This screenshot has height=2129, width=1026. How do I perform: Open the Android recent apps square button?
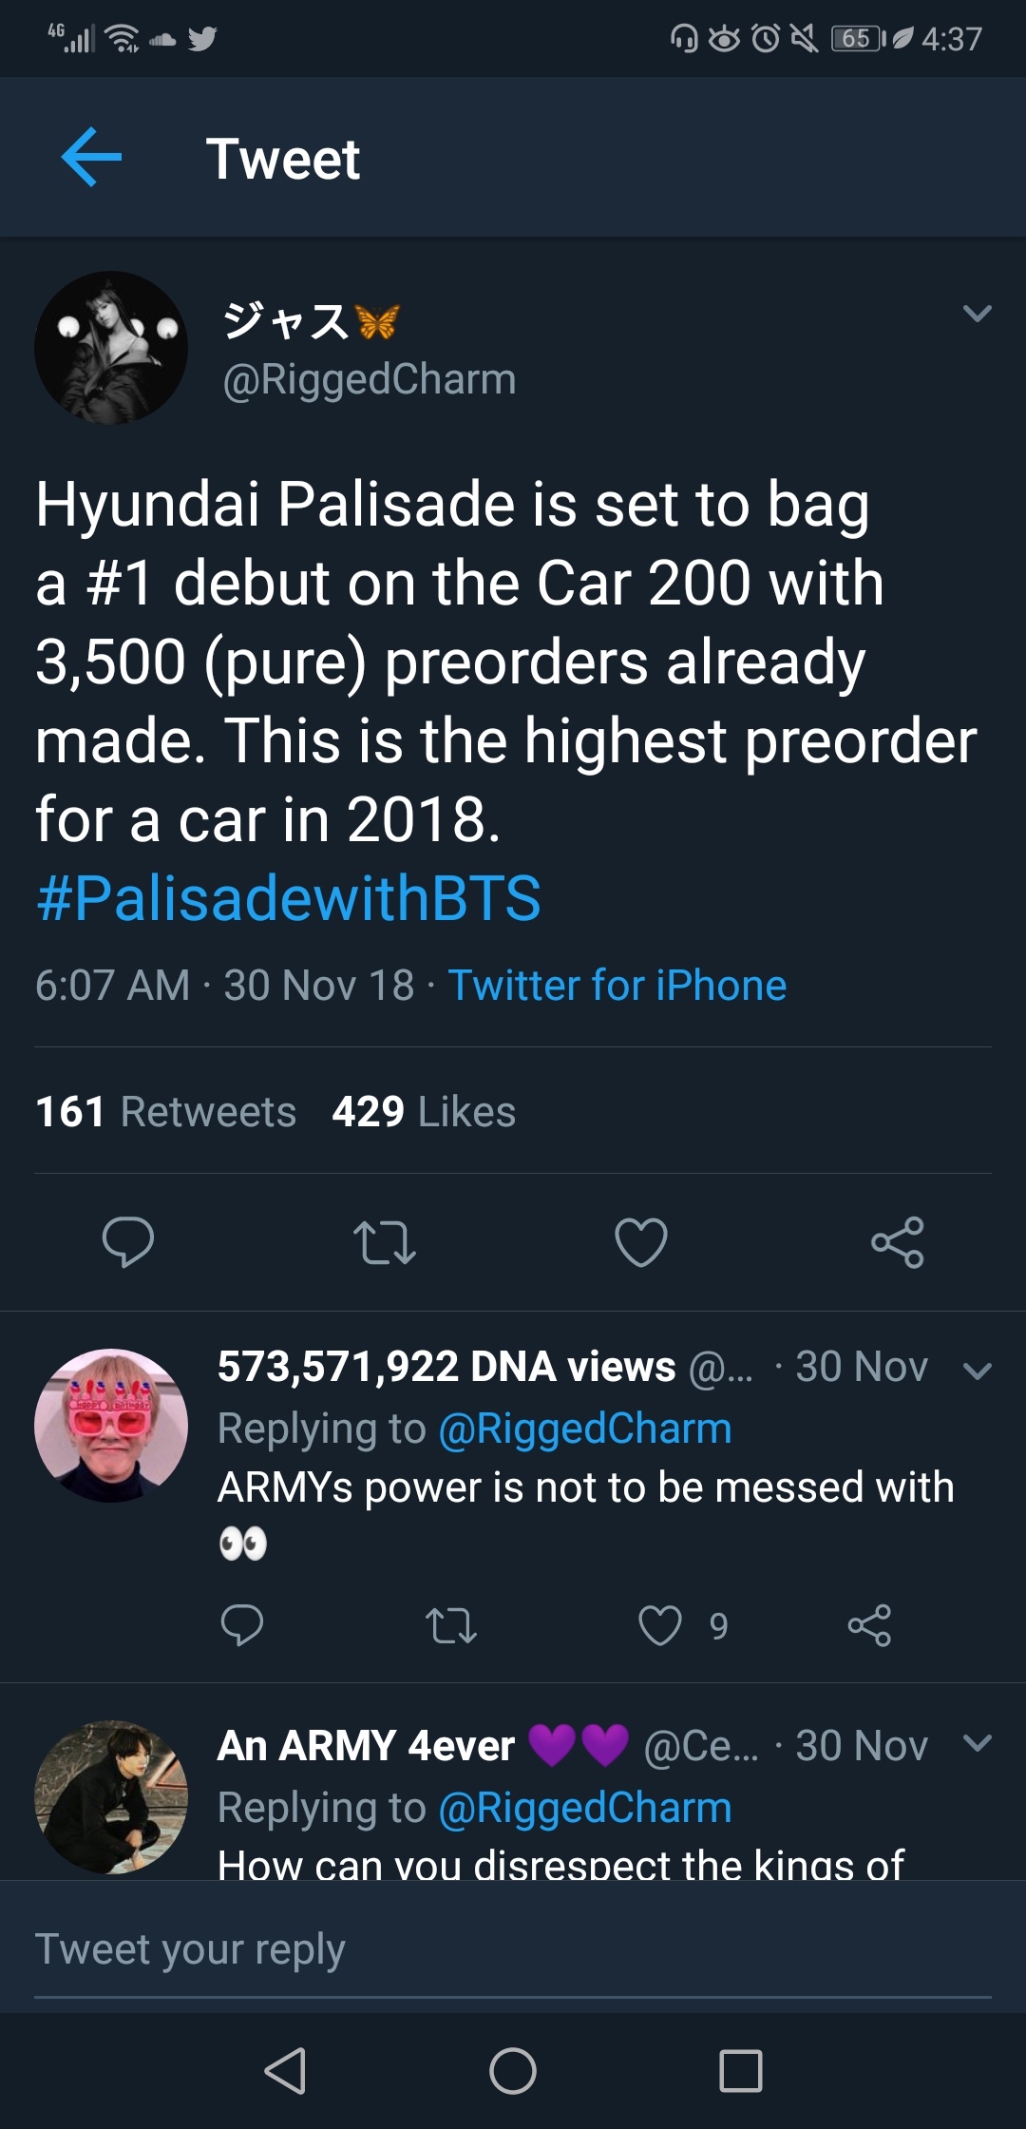point(741,2071)
